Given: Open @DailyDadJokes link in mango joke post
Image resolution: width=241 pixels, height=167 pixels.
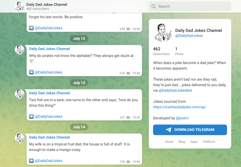Looking at the screenshot, I should tap(49, 160).
